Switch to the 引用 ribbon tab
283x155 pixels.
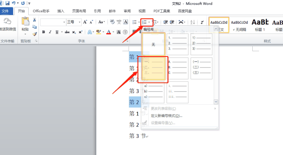[x=97, y=11]
